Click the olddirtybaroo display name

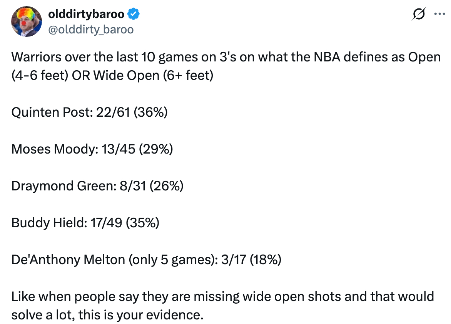pos(86,15)
